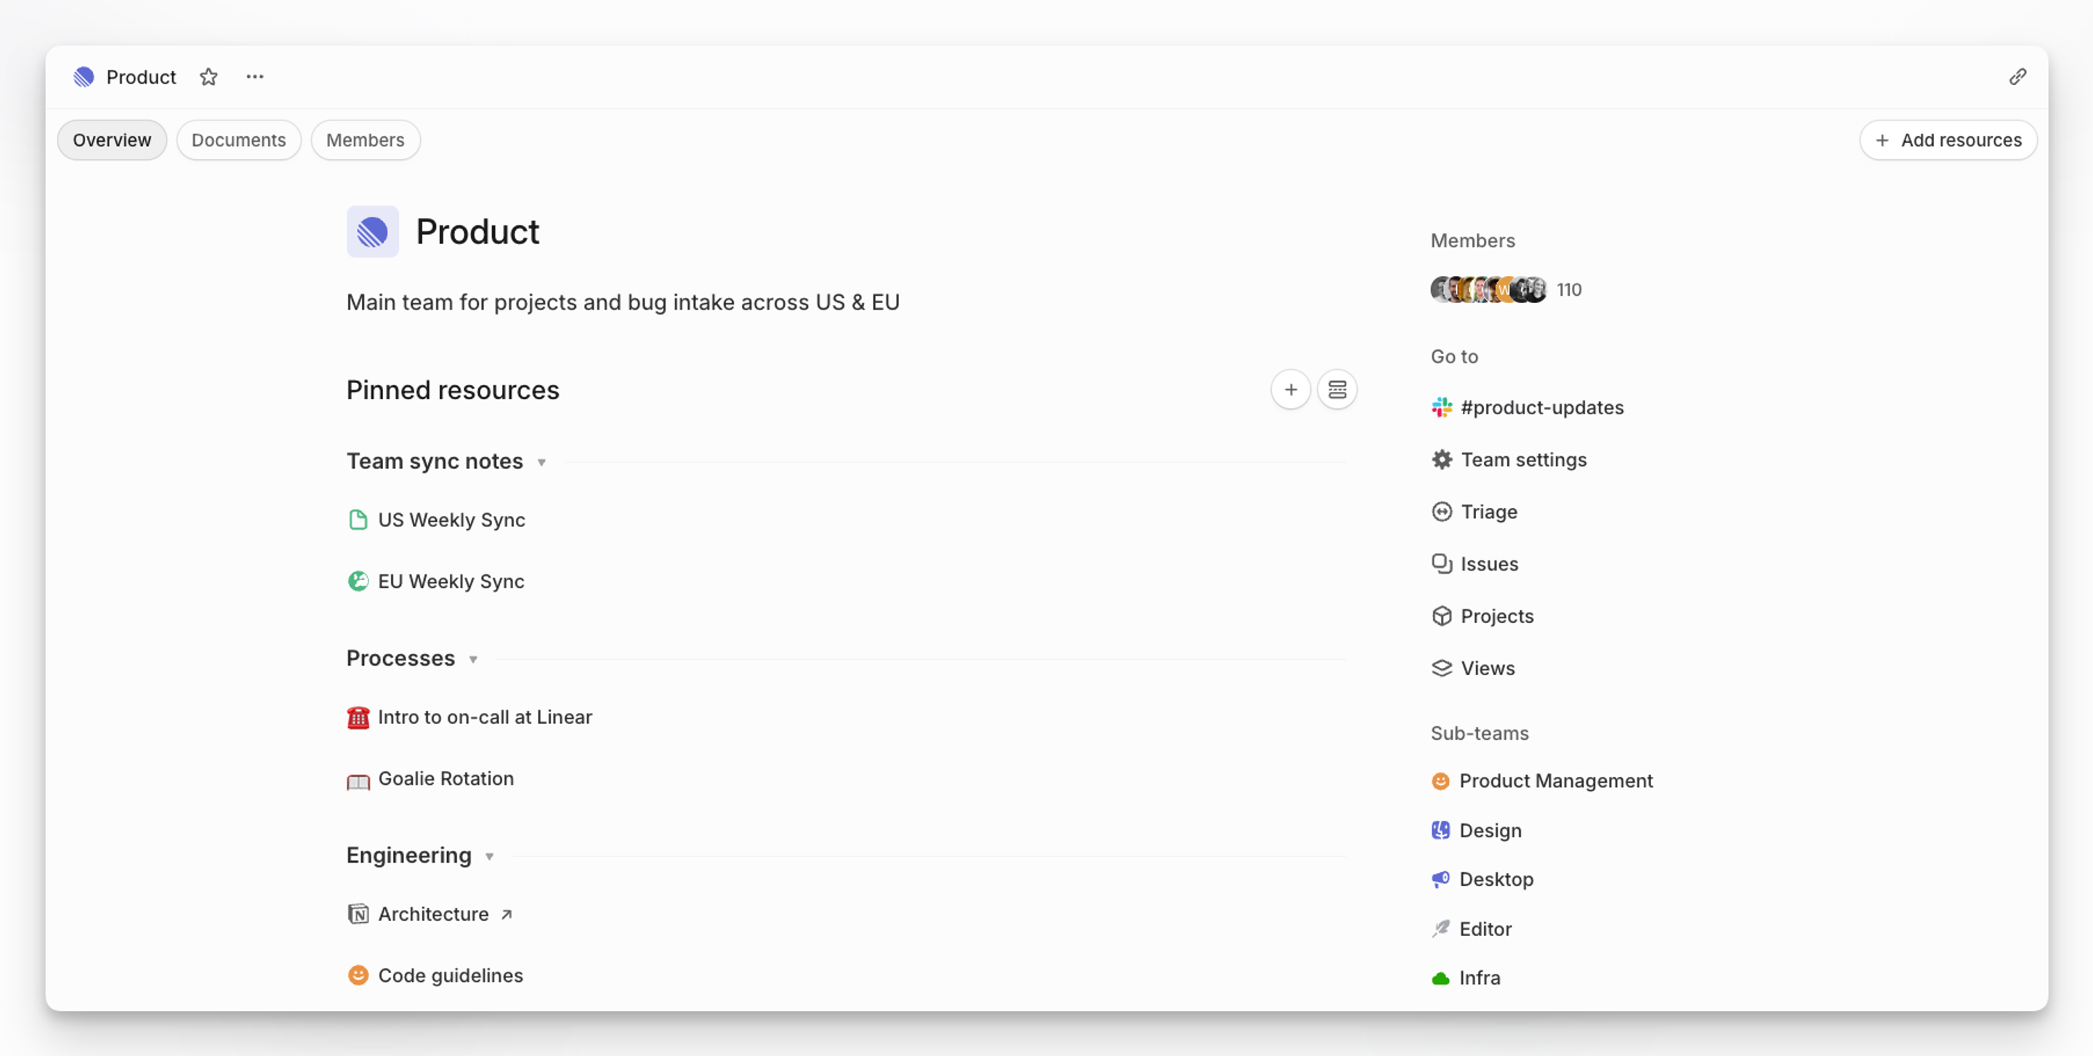Click the Code guidelines smiley icon
This screenshot has width=2093, height=1056.
coord(358,975)
